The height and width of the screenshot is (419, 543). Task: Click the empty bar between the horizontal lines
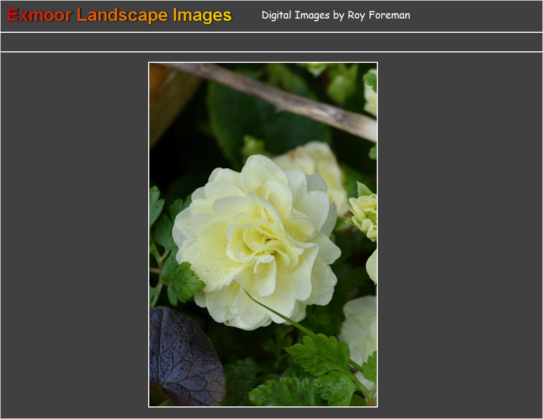(271, 42)
